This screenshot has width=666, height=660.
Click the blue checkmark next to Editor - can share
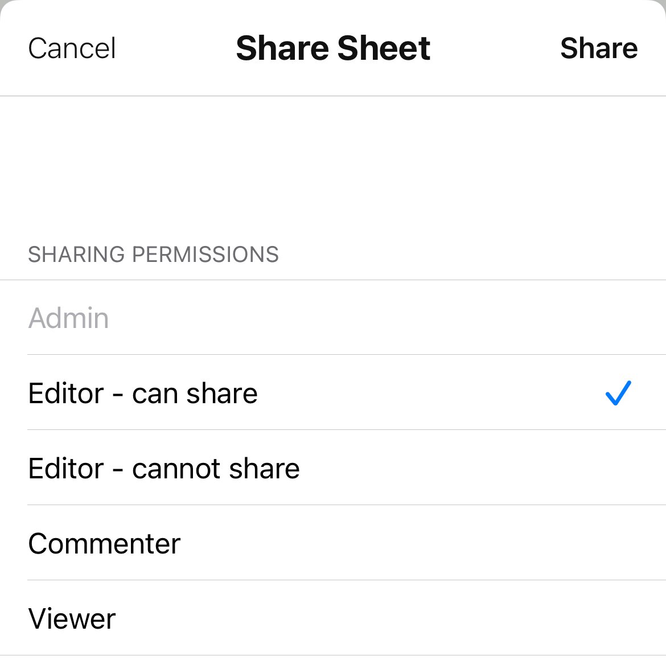tap(618, 393)
